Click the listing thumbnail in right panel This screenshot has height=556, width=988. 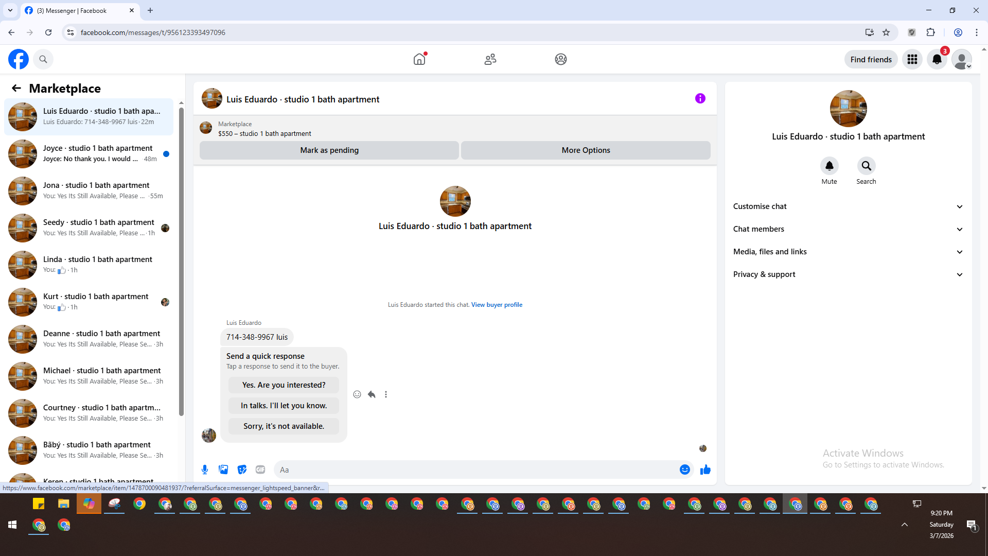point(849,109)
